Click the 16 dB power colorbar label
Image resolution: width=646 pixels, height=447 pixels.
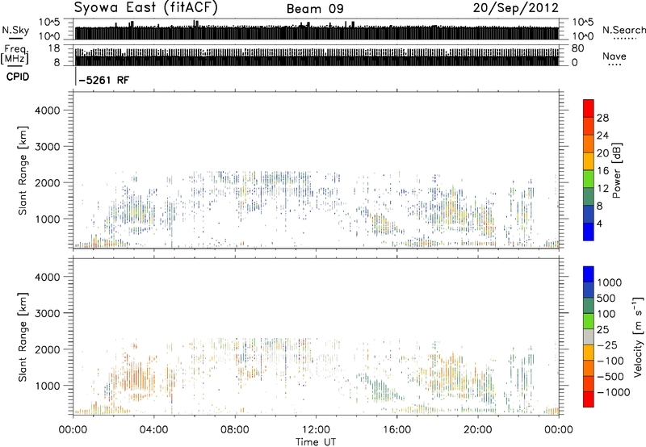pos(602,171)
